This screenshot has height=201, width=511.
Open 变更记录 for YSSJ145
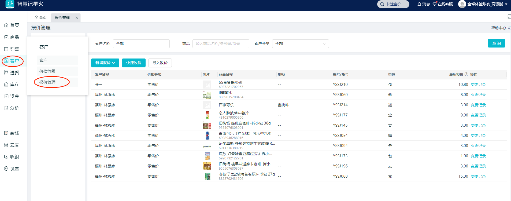tap(478, 125)
